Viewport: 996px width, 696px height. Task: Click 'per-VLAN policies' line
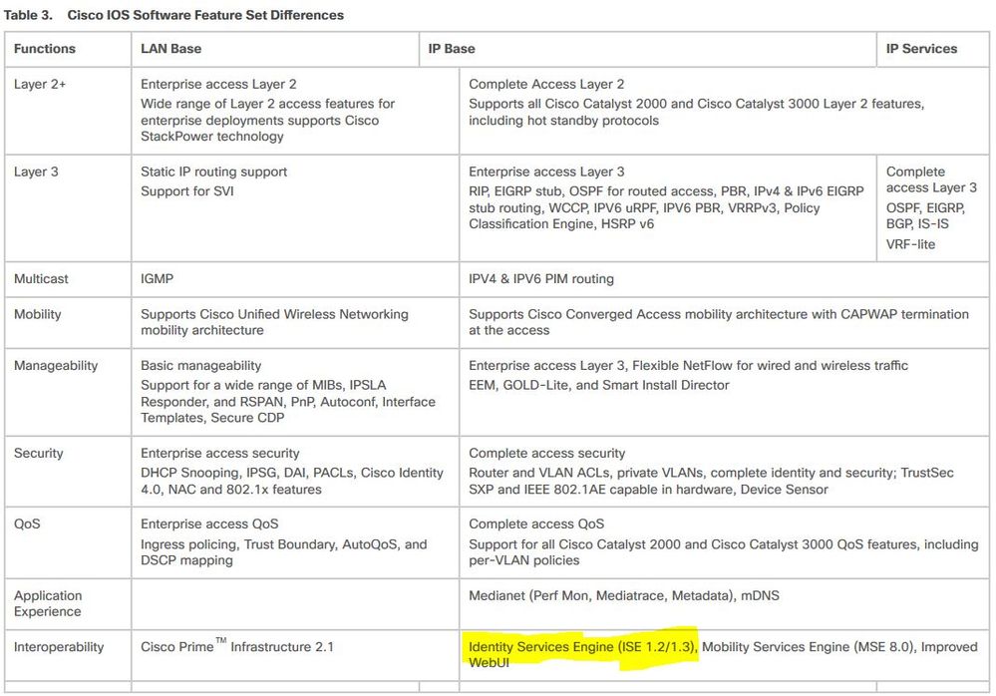[x=524, y=560]
